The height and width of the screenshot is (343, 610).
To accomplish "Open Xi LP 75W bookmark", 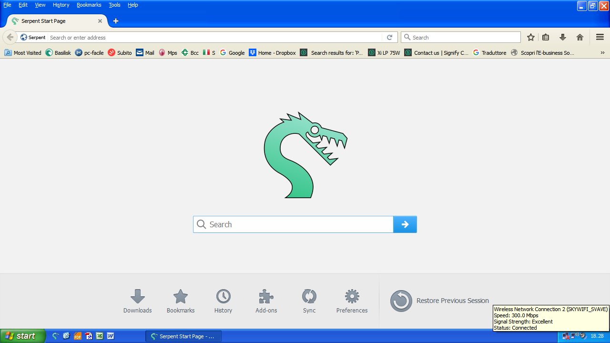I will (x=384, y=53).
